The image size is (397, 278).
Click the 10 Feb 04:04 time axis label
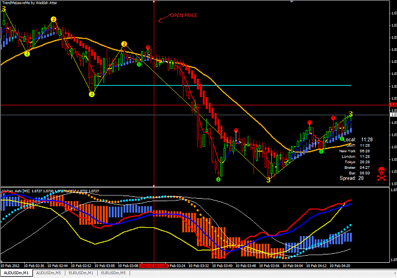click(x=293, y=266)
